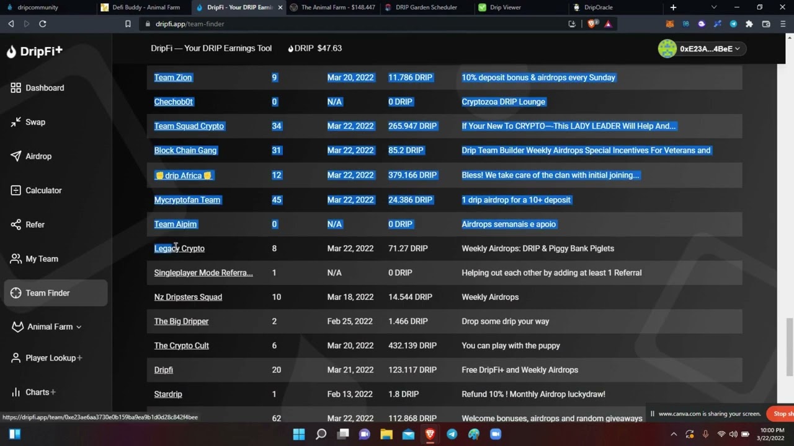Expand Player Lookup plus sign
The image size is (794, 446).
80,358
